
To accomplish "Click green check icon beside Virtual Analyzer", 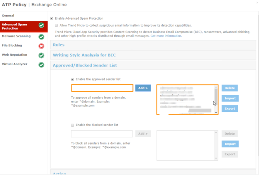I will tap(41, 64).
